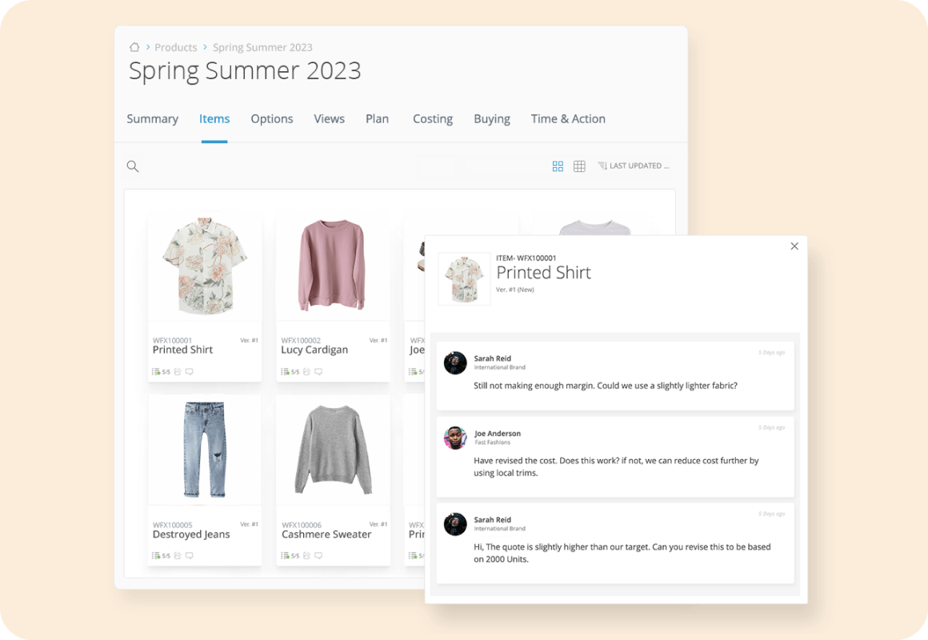Select the Summary tab
Image resolution: width=928 pixels, height=640 pixels.
152,119
